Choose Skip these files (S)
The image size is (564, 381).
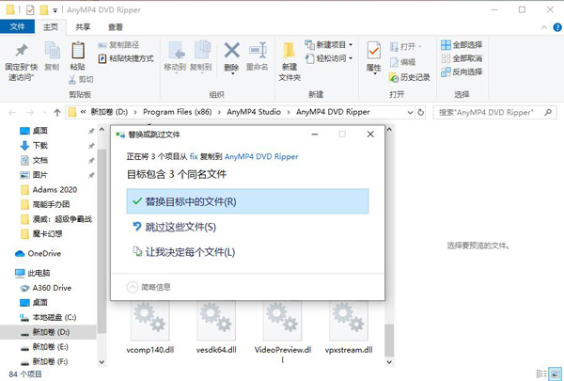(247, 227)
